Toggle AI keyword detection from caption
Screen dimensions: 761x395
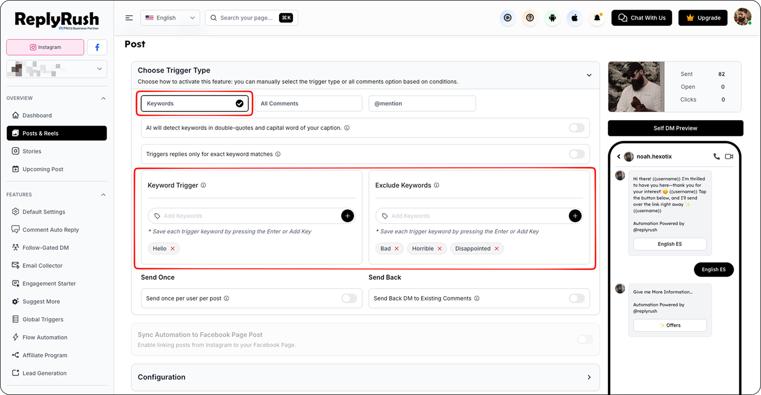point(577,128)
